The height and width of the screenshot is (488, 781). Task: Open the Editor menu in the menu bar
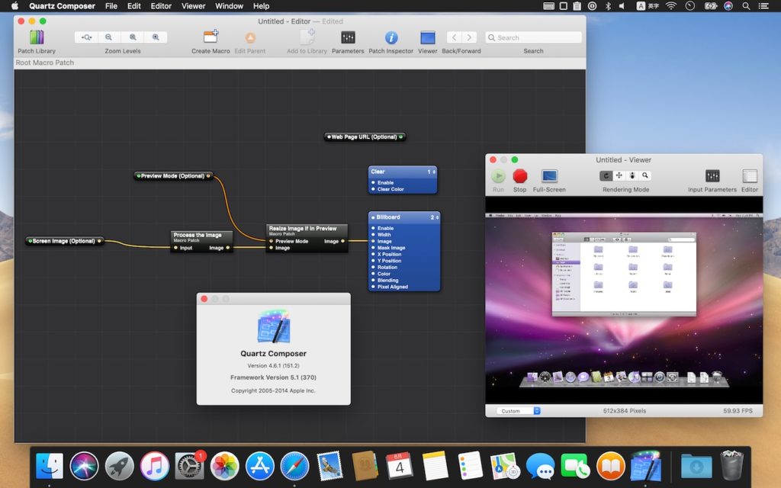(160, 6)
